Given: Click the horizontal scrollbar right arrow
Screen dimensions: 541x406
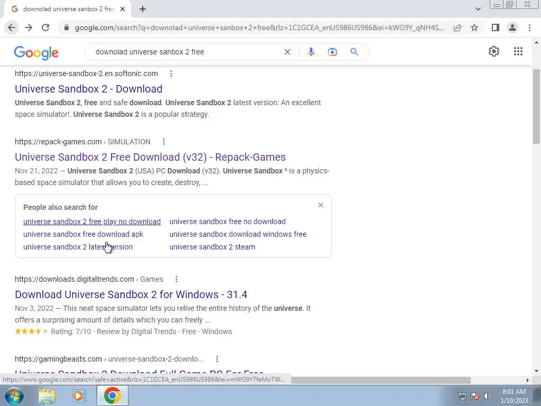Looking at the screenshot, I should [527, 380].
